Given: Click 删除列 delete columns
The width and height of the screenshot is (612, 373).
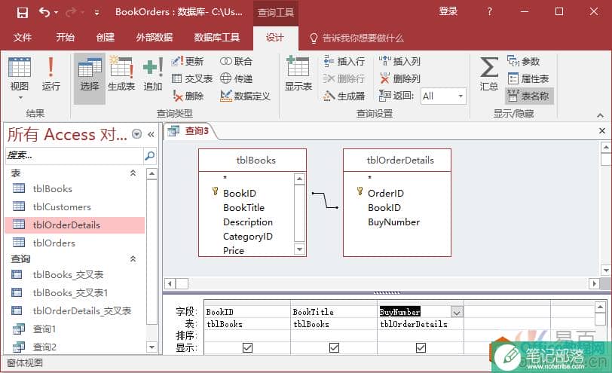Looking at the screenshot, I should [x=399, y=78].
